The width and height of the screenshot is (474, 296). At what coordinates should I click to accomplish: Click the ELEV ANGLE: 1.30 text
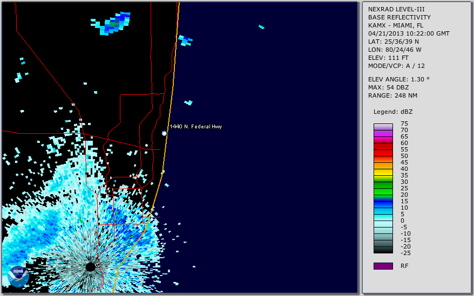click(399, 79)
